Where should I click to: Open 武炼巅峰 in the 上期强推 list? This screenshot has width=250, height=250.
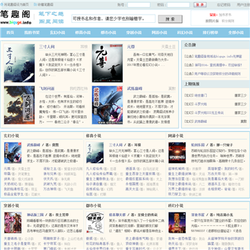[x=201, y=122]
